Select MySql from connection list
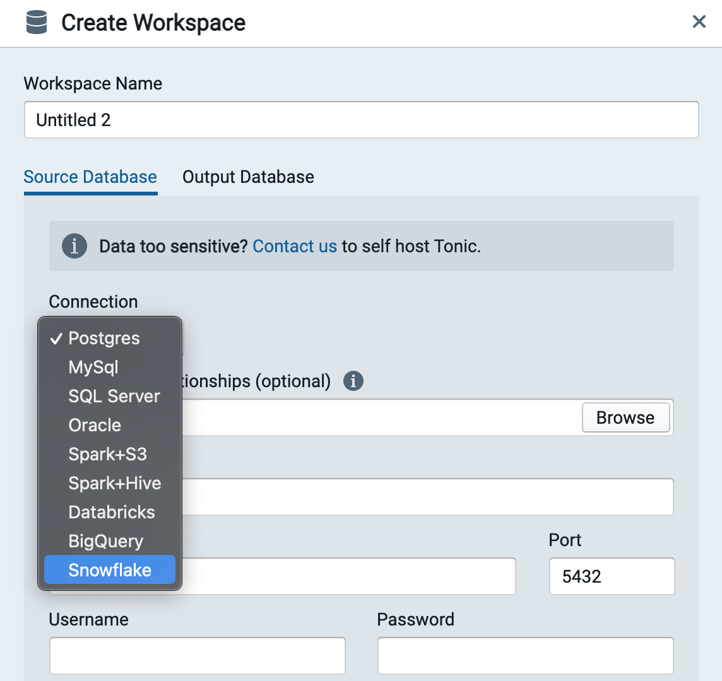722x681 pixels. coord(110,367)
